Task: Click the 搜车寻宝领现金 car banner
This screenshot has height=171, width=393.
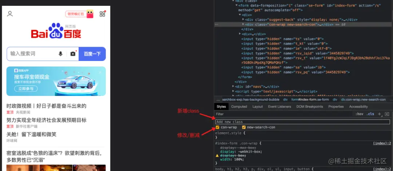Action: (x=56, y=81)
